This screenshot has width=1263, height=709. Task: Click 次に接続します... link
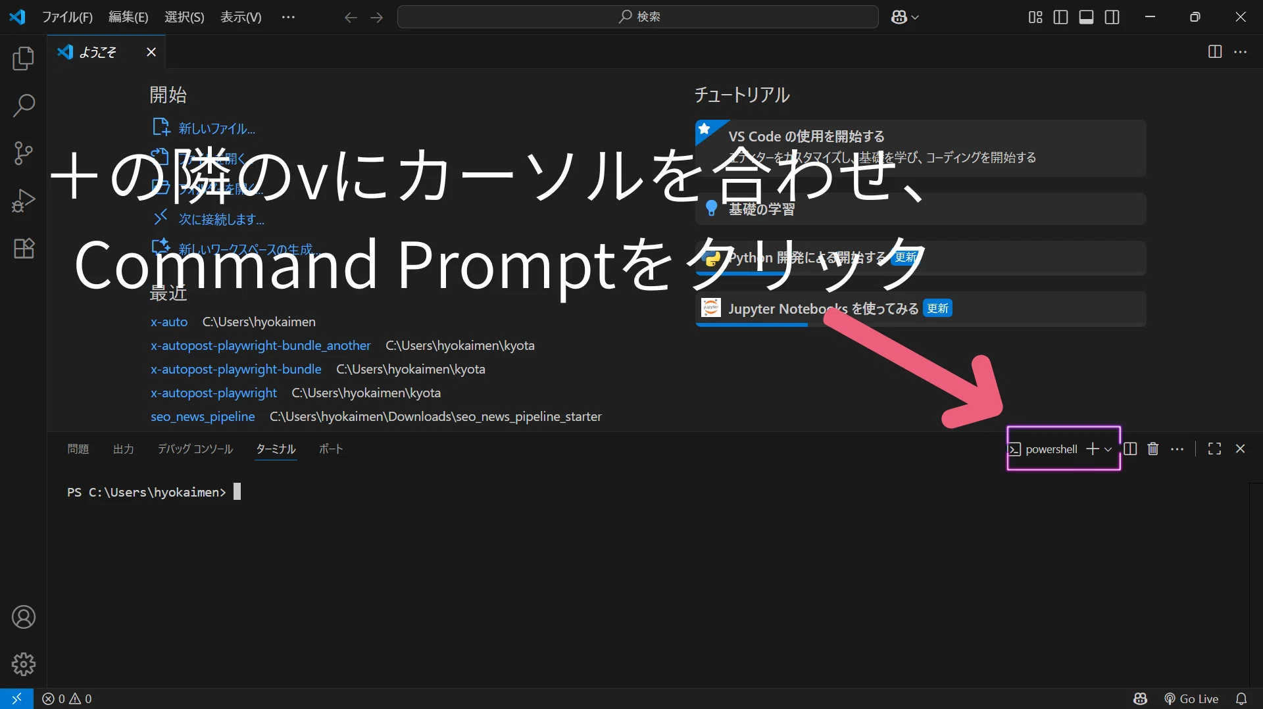(x=221, y=219)
